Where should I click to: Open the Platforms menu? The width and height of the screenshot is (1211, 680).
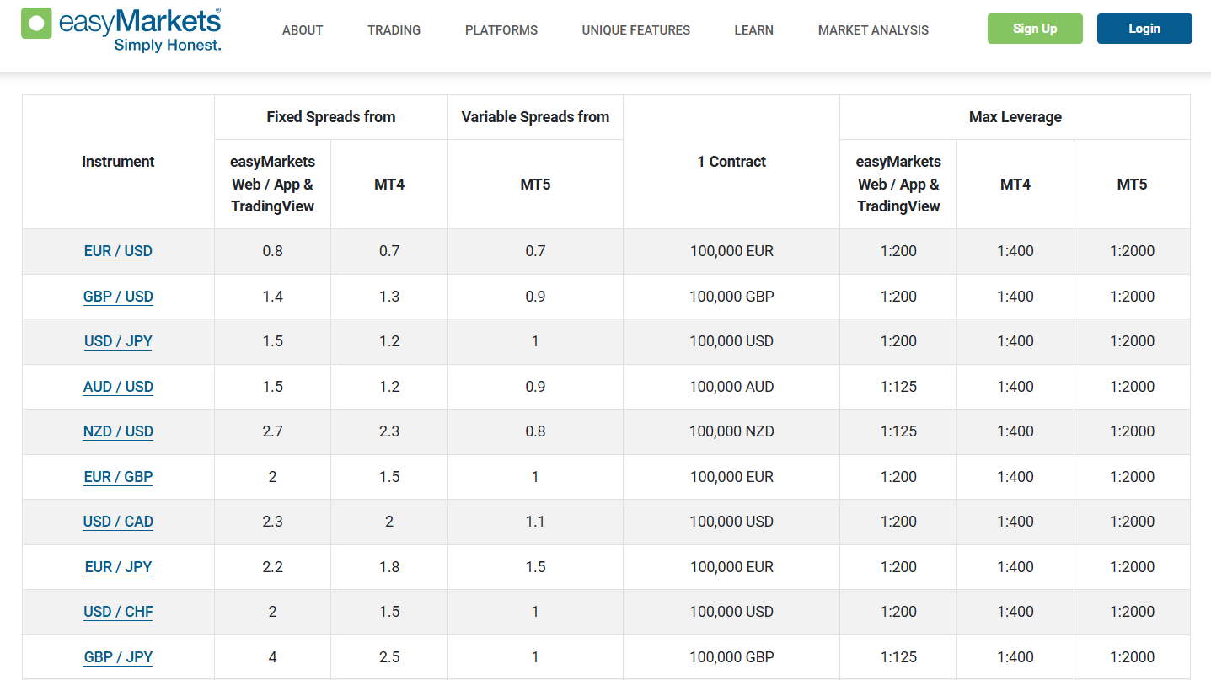[501, 30]
